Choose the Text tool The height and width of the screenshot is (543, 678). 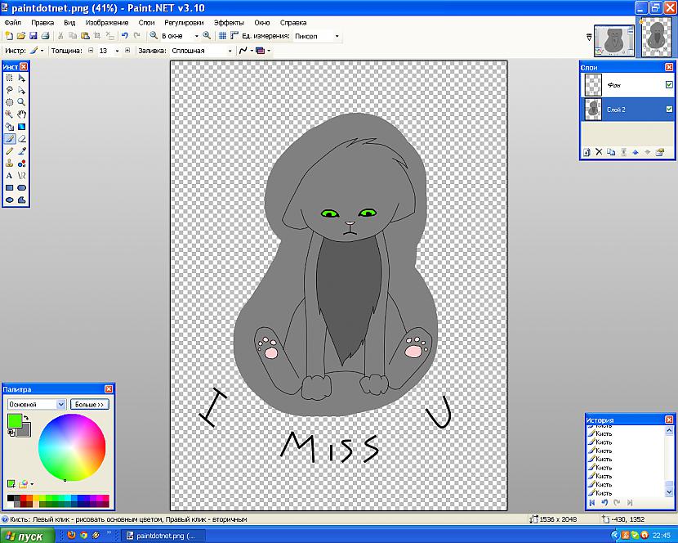coord(10,175)
